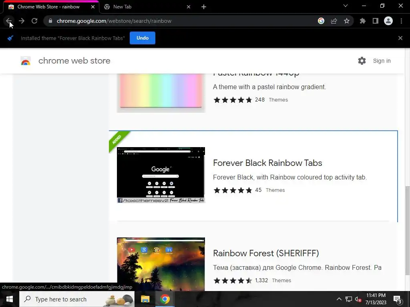
Task: Open File Explorer from the taskbar
Action: pyautogui.click(x=145, y=299)
